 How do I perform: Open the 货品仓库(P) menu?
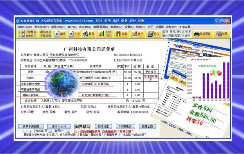[x=58, y=27]
